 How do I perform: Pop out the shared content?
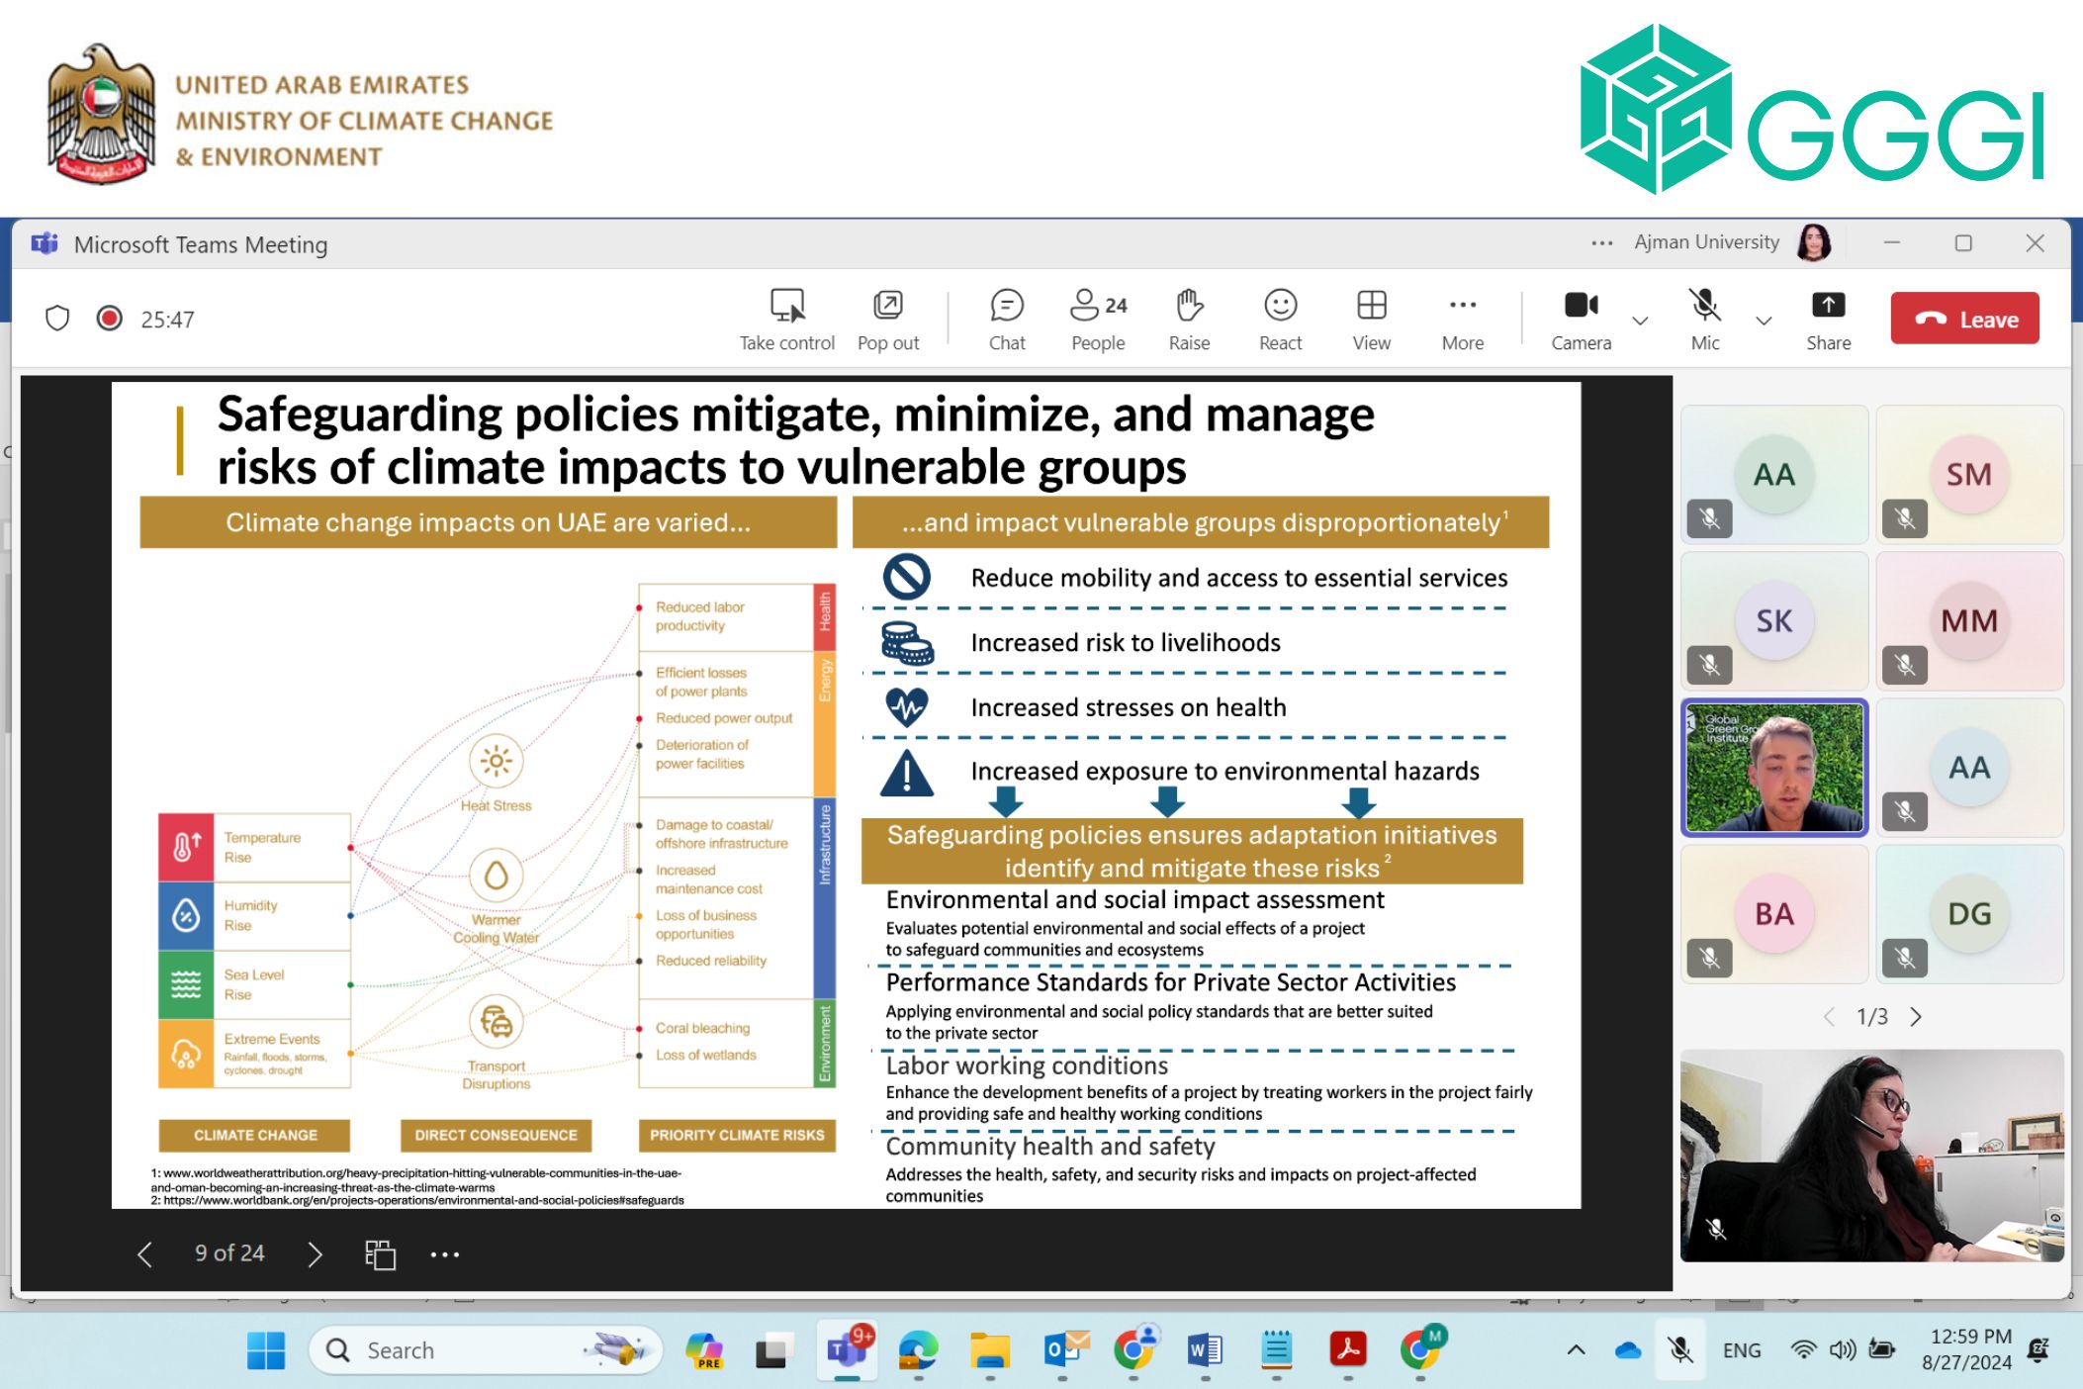pyautogui.click(x=887, y=306)
